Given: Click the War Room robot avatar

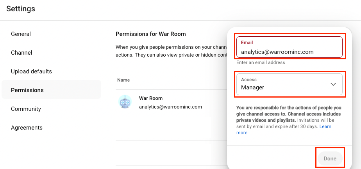Looking at the screenshot, I should 125,102.
